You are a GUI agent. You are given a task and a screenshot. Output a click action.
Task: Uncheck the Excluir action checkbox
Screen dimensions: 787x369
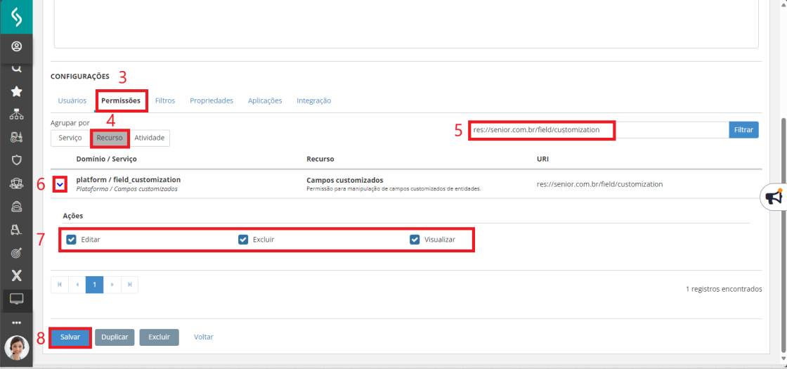click(x=243, y=240)
